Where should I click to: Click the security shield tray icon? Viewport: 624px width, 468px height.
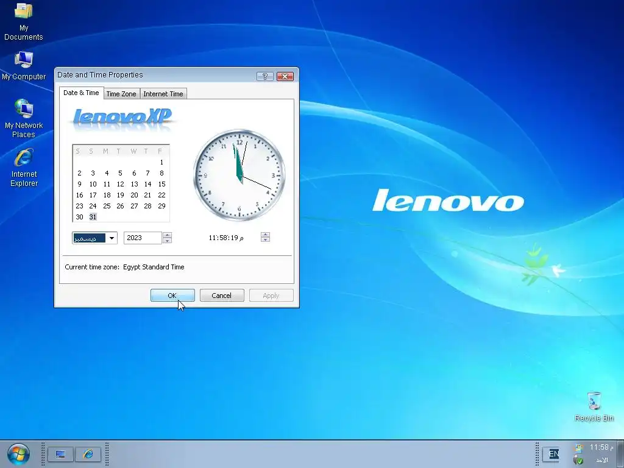(x=578, y=461)
